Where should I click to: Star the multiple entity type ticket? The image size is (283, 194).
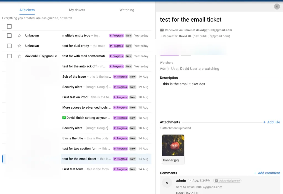(19, 36)
